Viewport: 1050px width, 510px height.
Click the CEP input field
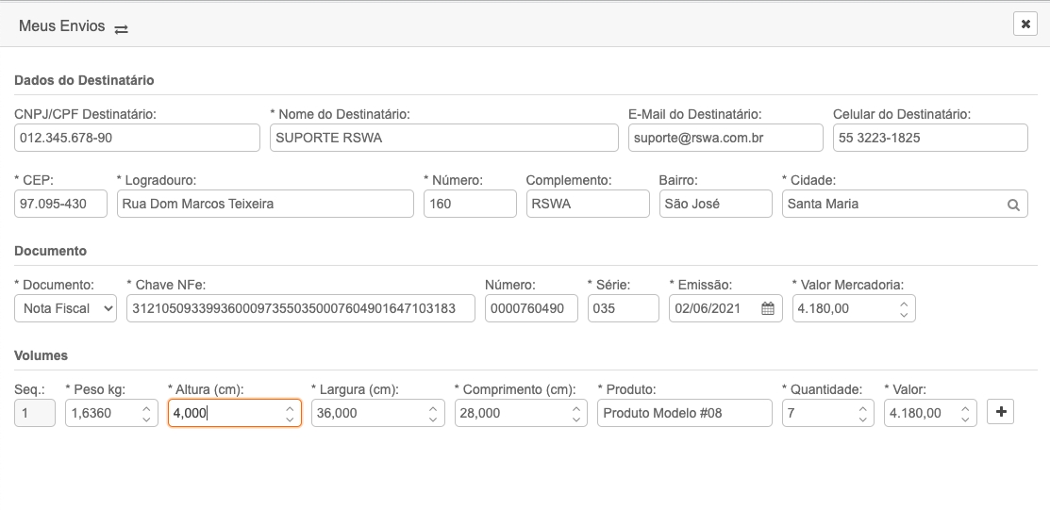(60, 204)
